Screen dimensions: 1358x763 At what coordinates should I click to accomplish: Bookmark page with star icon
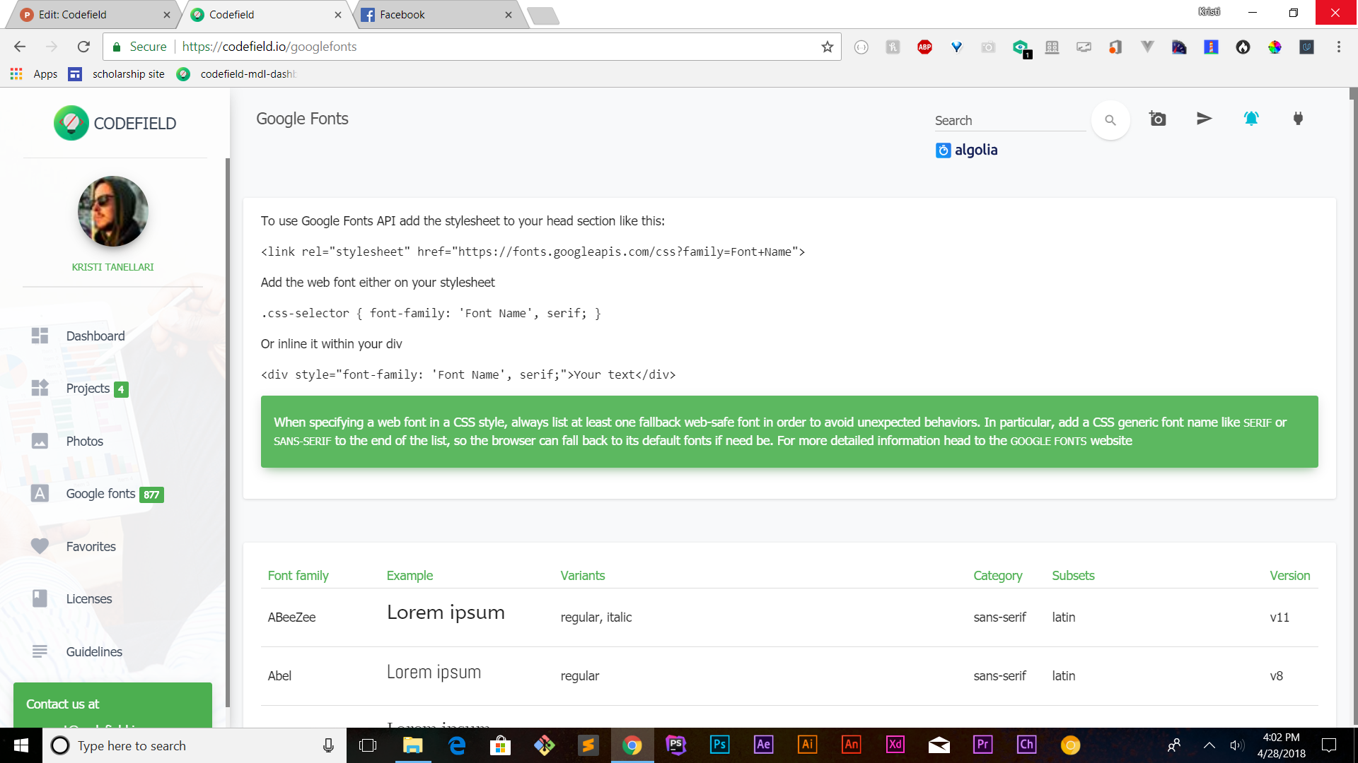(828, 47)
